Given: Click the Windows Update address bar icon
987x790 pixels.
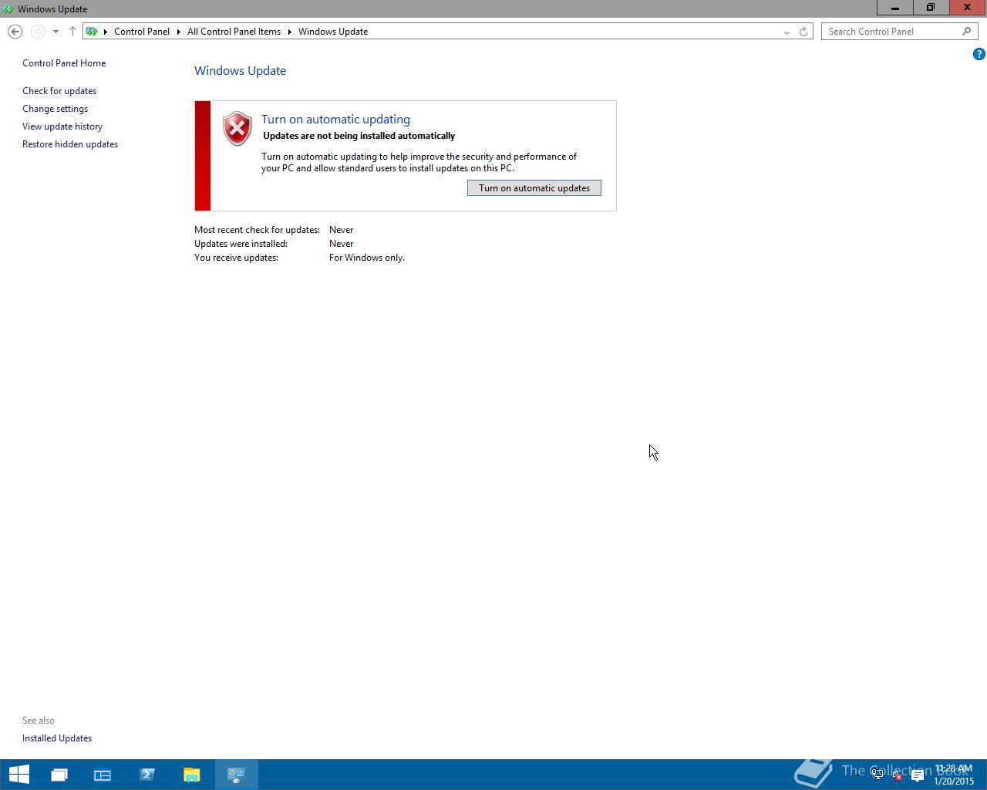Looking at the screenshot, I should [x=92, y=32].
